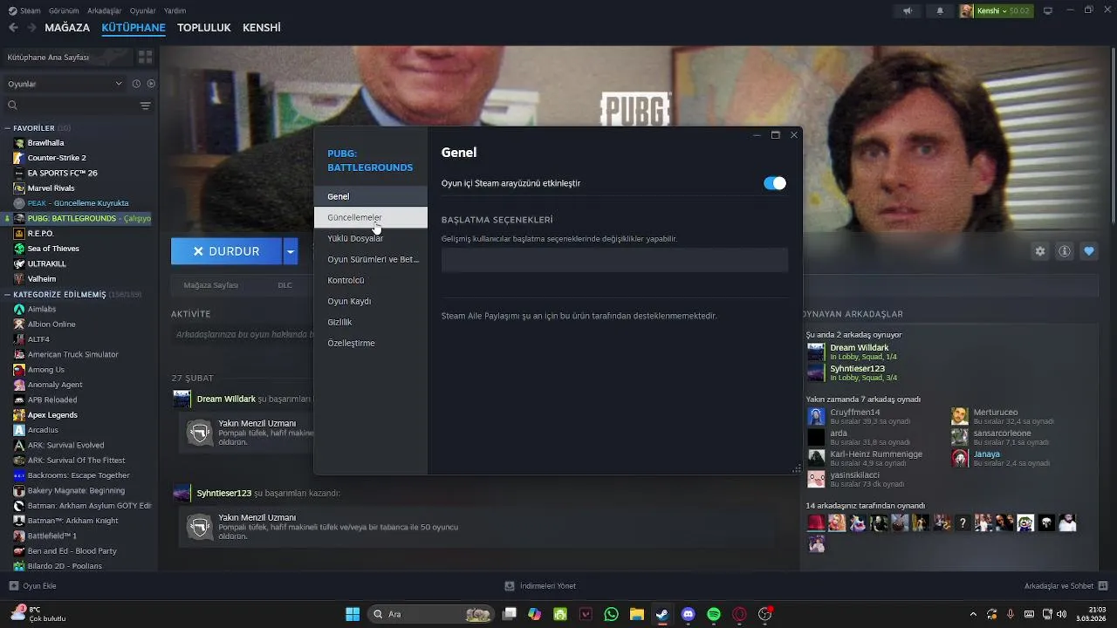Switch to Big Picture mode monitor icon
Screen dimensions: 1117x628
pyautogui.click(x=1048, y=10)
